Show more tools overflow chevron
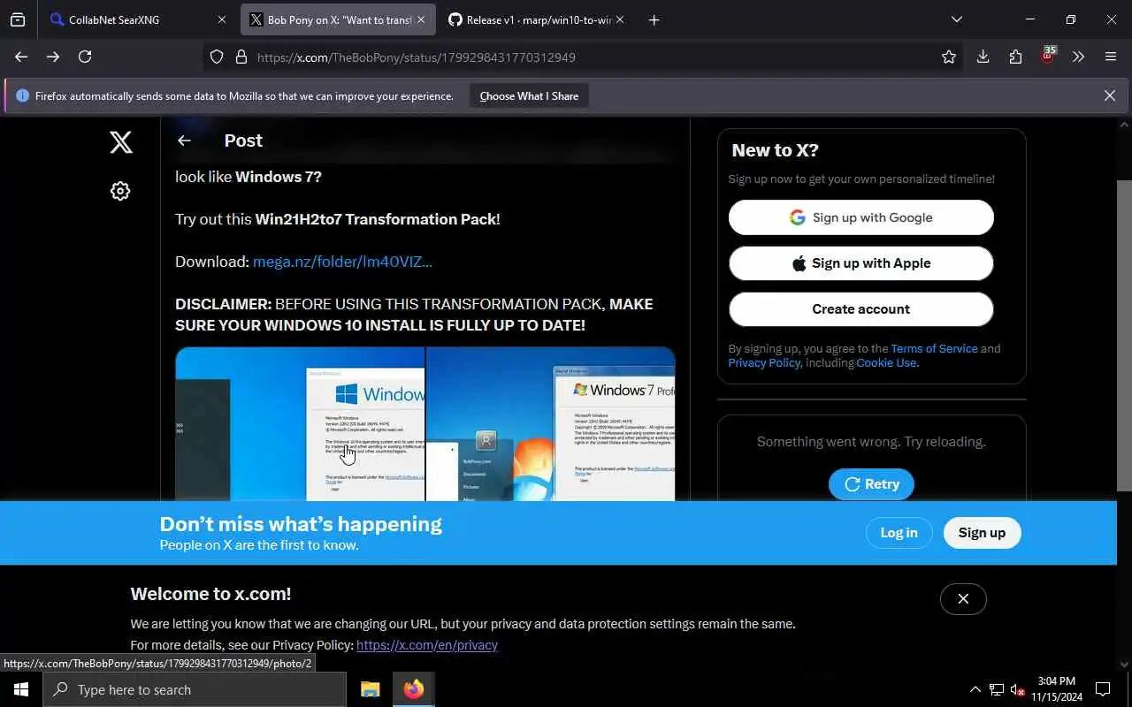1132x707 pixels. (1078, 57)
